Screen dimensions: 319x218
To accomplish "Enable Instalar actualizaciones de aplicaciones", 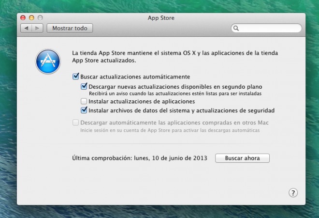I will click(x=84, y=101).
